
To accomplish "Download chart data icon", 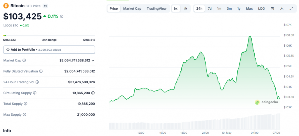I will [x=282, y=8].
